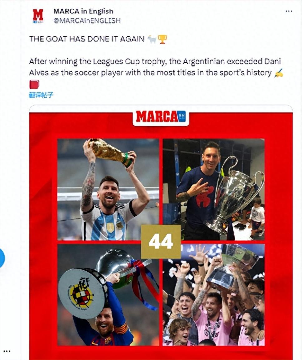
Task: Click the red book emoji
Action: [x=34, y=84]
